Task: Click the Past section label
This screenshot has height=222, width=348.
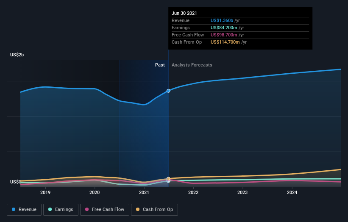Action: [x=160, y=65]
